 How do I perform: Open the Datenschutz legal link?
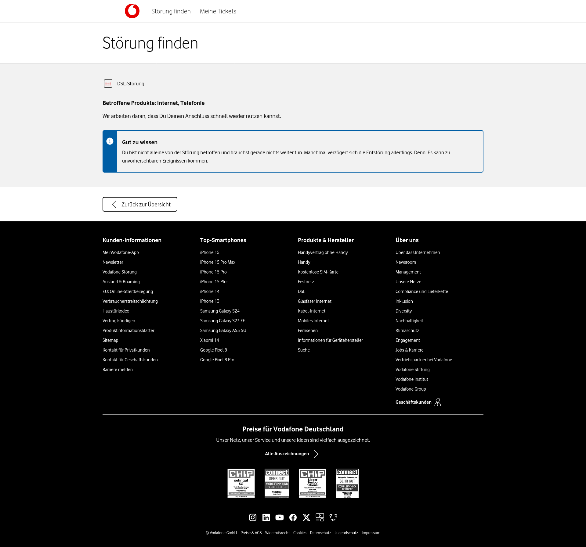pyautogui.click(x=320, y=533)
